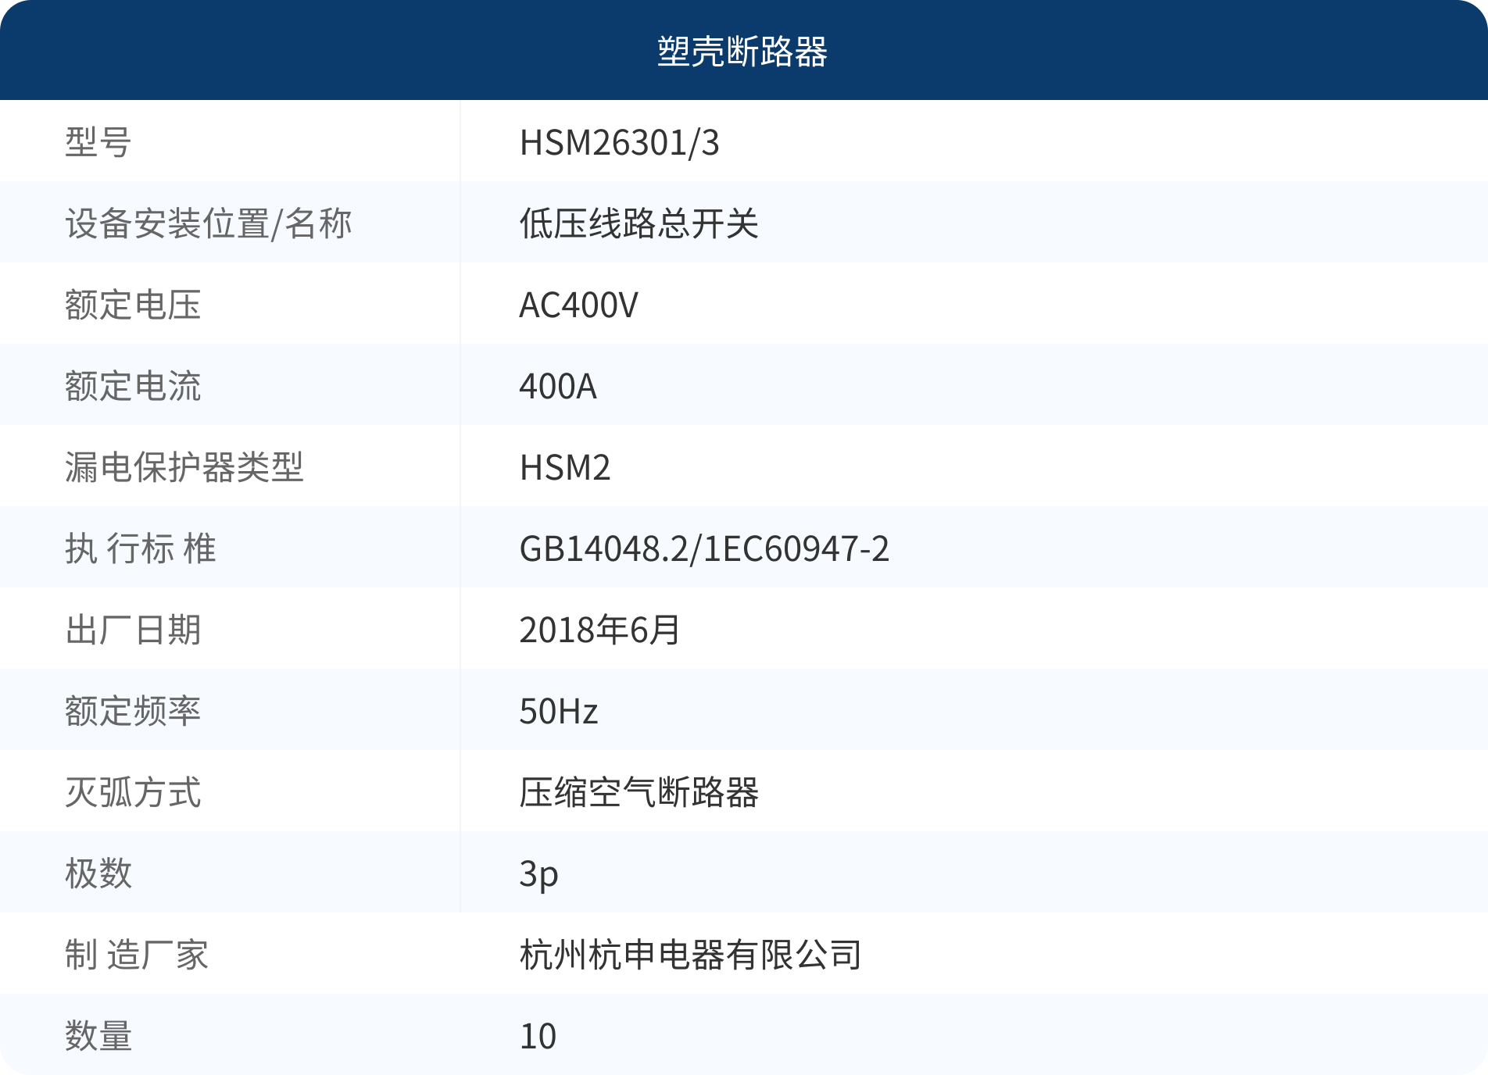Click the 型号 row label
This screenshot has height=1075, width=1488.
pyautogui.click(x=98, y=143)
